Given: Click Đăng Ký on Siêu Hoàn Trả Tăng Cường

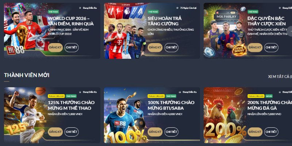Looking at the screenshot, I should point(155,47).
